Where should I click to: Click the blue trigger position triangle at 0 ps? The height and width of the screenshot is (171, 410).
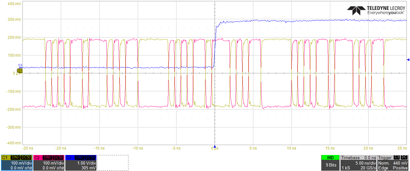coord(215,147)
